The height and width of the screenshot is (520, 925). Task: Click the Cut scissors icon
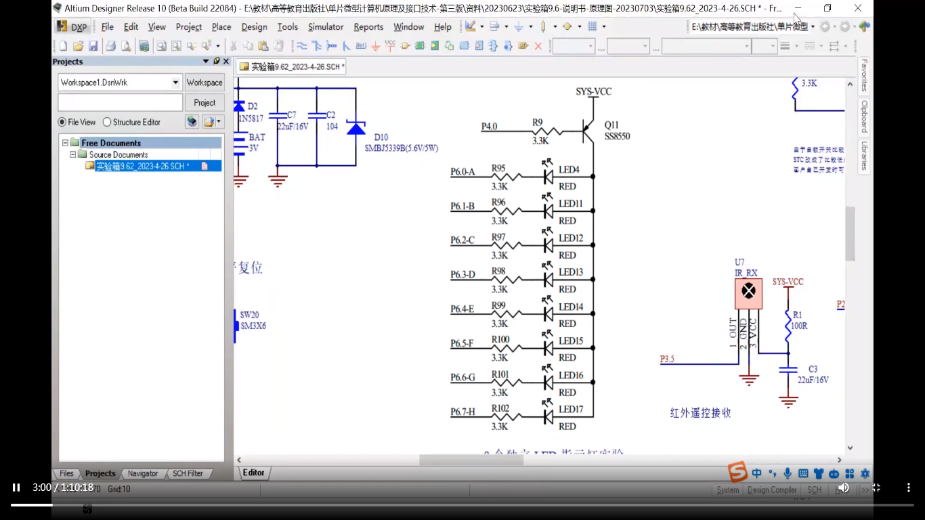coord(233,46)
